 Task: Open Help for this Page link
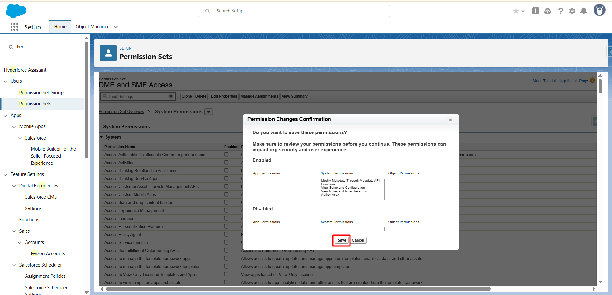pyautogui.click(x=573, y=81)
